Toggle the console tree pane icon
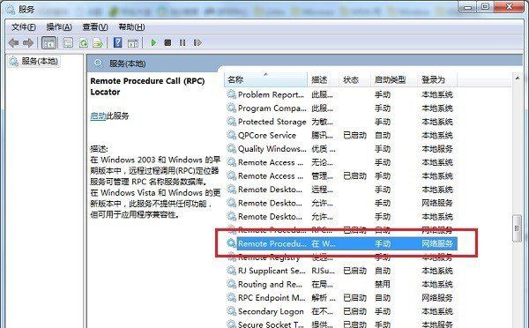This screenshot has height=328, width=529. click(x=48, y=43)
